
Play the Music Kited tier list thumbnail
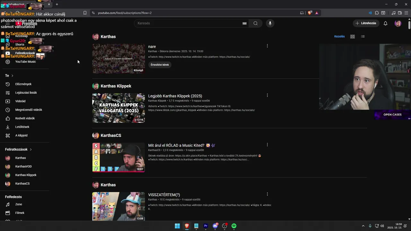pos(118,158)
